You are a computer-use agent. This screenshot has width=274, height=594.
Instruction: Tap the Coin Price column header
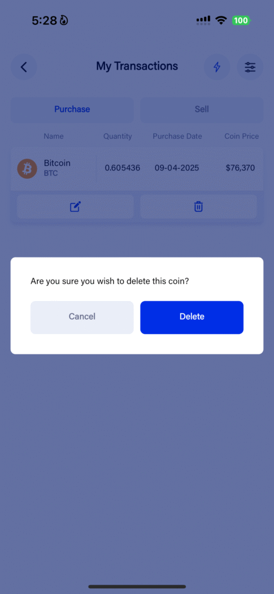point(242,136)
